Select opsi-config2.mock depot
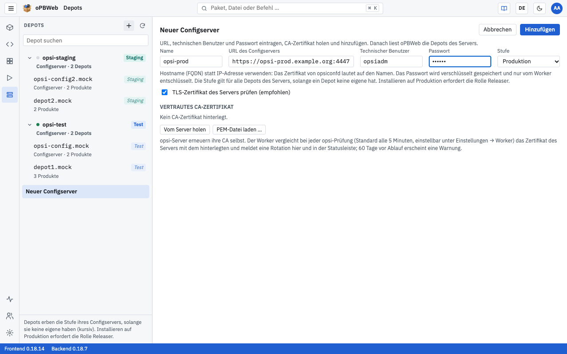The height and width of the screenshot is (354, 567). [x=85, y=83]
